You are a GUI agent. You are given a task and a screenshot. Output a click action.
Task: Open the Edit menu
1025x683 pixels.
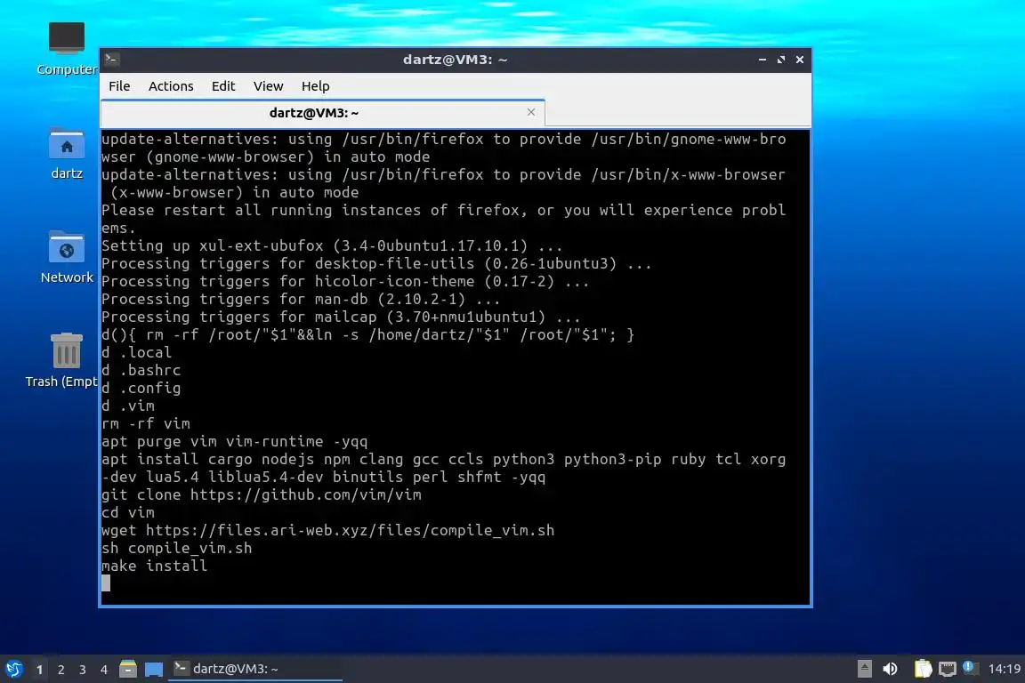point(223,86)
